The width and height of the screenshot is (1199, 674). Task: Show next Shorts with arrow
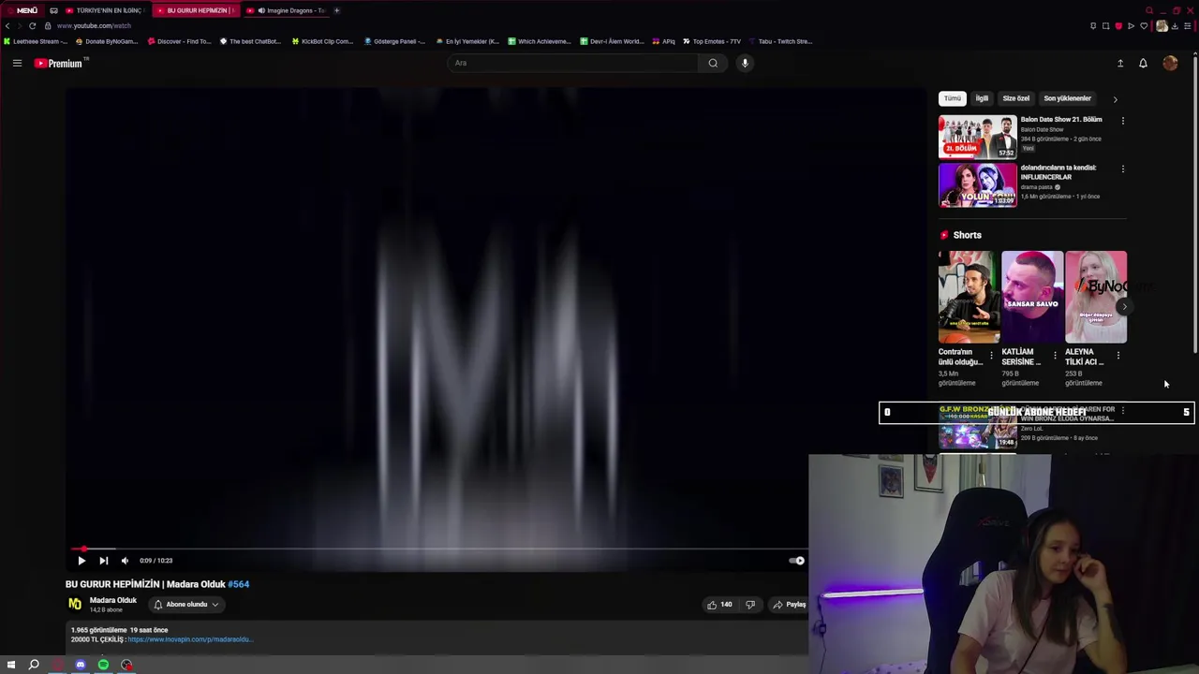click(x=1124, y=306)
